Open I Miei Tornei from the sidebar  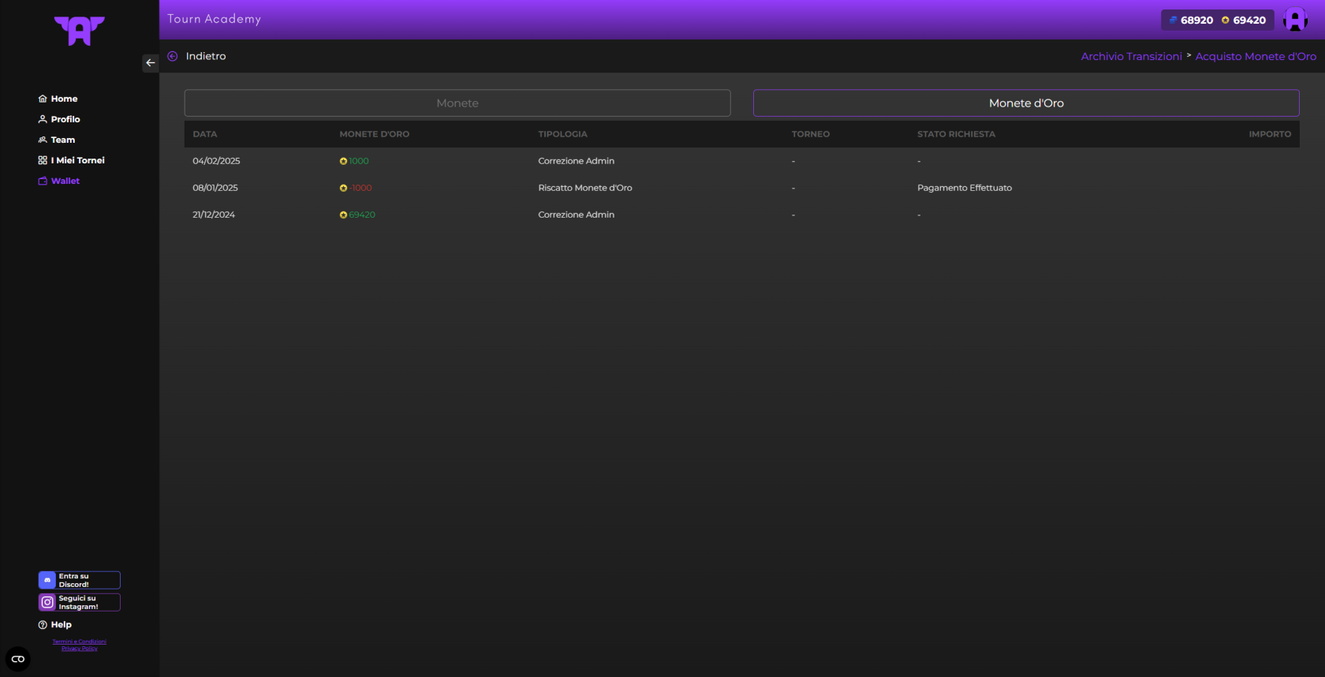click(x=71, y=160)
